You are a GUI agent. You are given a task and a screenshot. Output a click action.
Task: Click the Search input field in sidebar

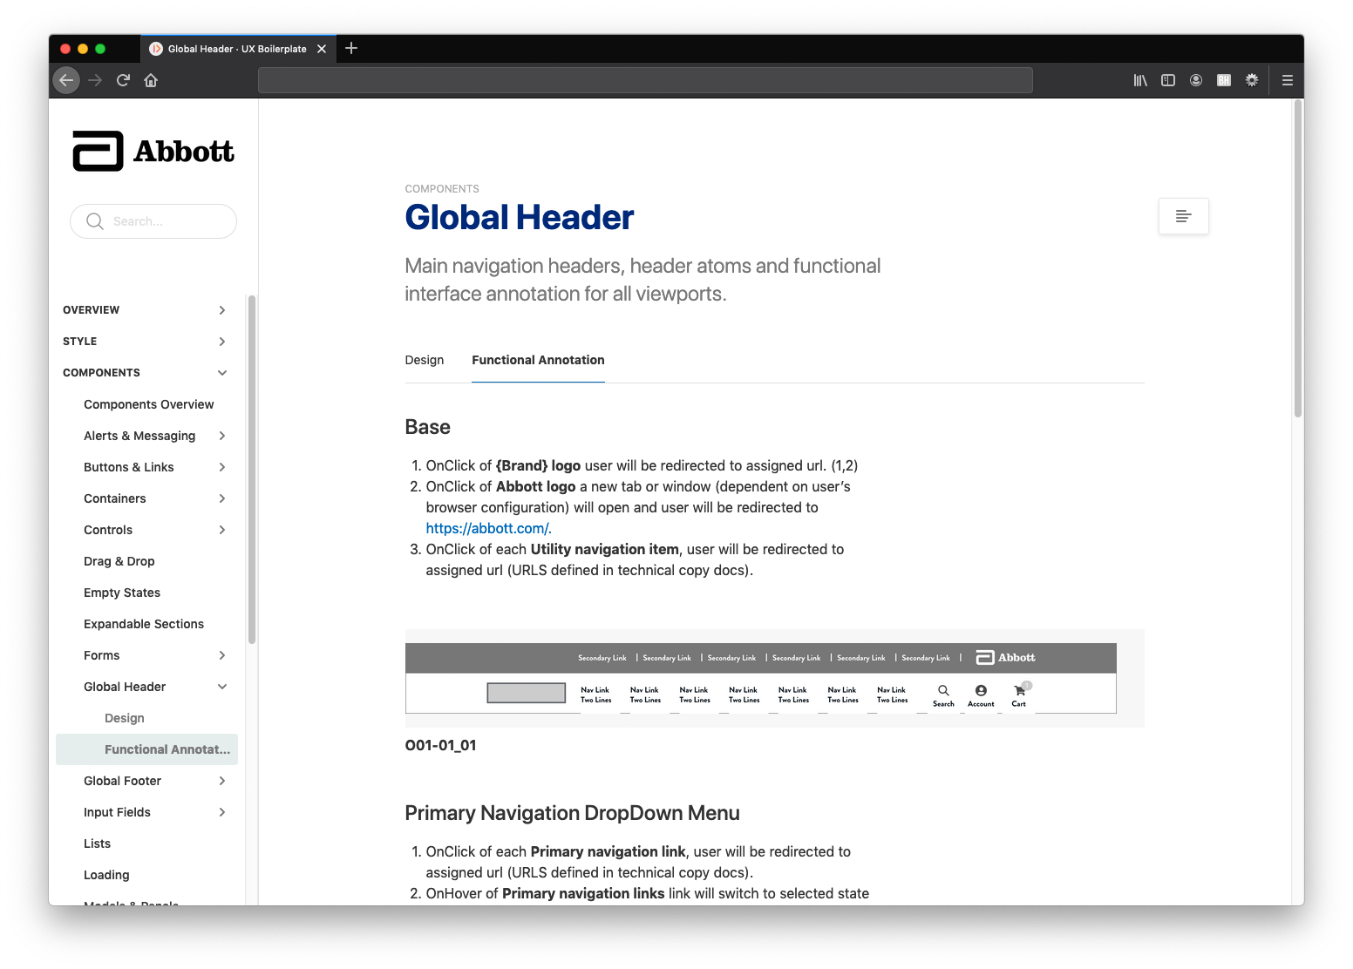(153, 221)
